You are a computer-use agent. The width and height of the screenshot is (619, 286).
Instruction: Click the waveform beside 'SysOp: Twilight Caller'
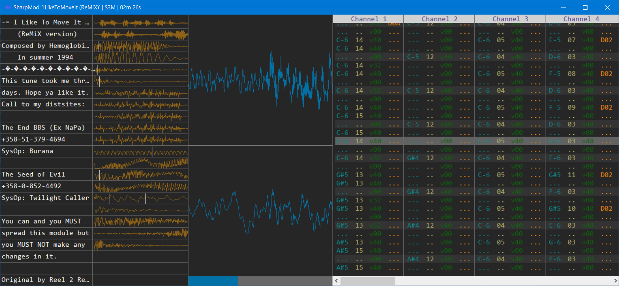pyautogui.click(x=140, y=198)
